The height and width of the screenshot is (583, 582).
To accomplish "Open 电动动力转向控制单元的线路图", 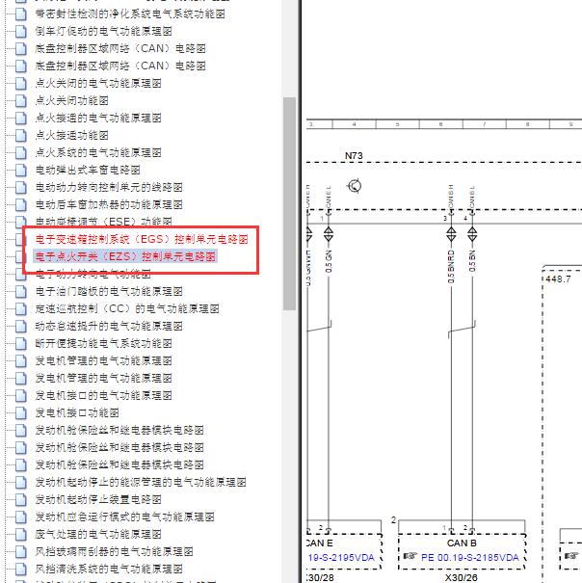I will 109,187.
